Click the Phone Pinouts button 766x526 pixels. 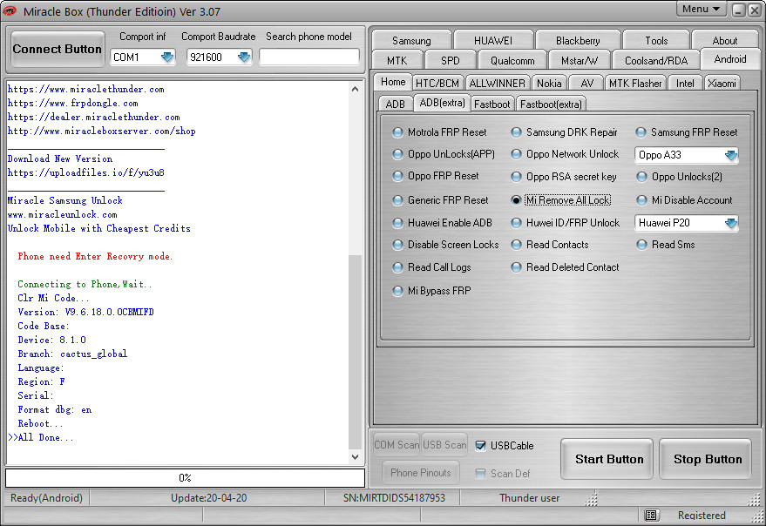coord(421,472)
